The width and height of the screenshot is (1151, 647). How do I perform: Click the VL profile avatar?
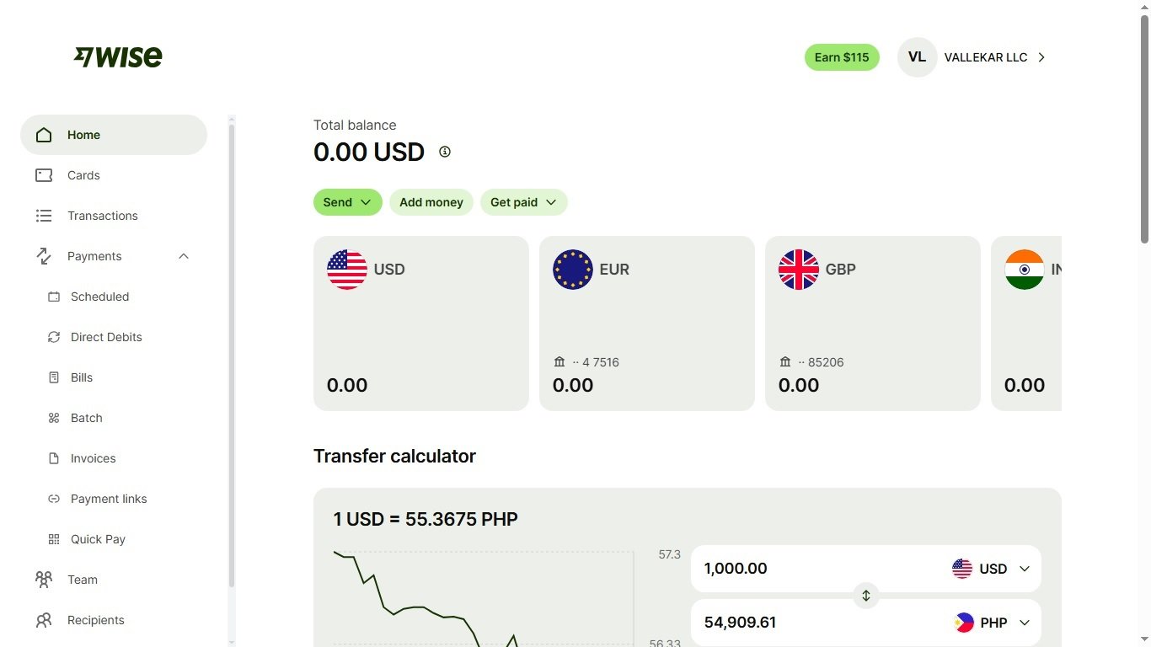[918, 57]
